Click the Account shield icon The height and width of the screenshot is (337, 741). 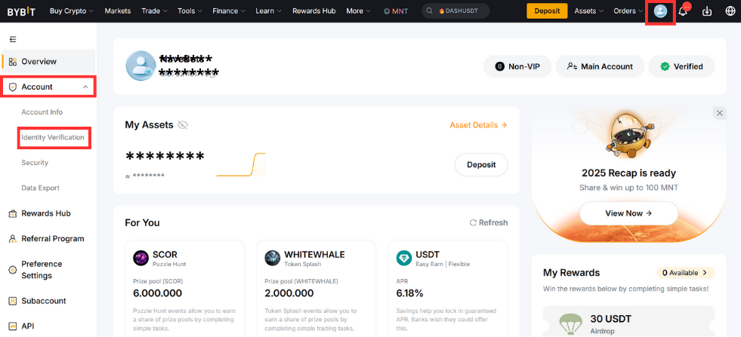tap(13, 87)
